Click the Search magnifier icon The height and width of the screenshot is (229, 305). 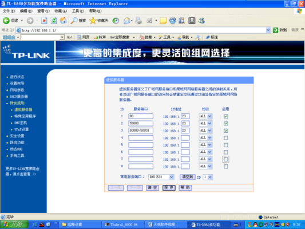[x=74, y=21]
